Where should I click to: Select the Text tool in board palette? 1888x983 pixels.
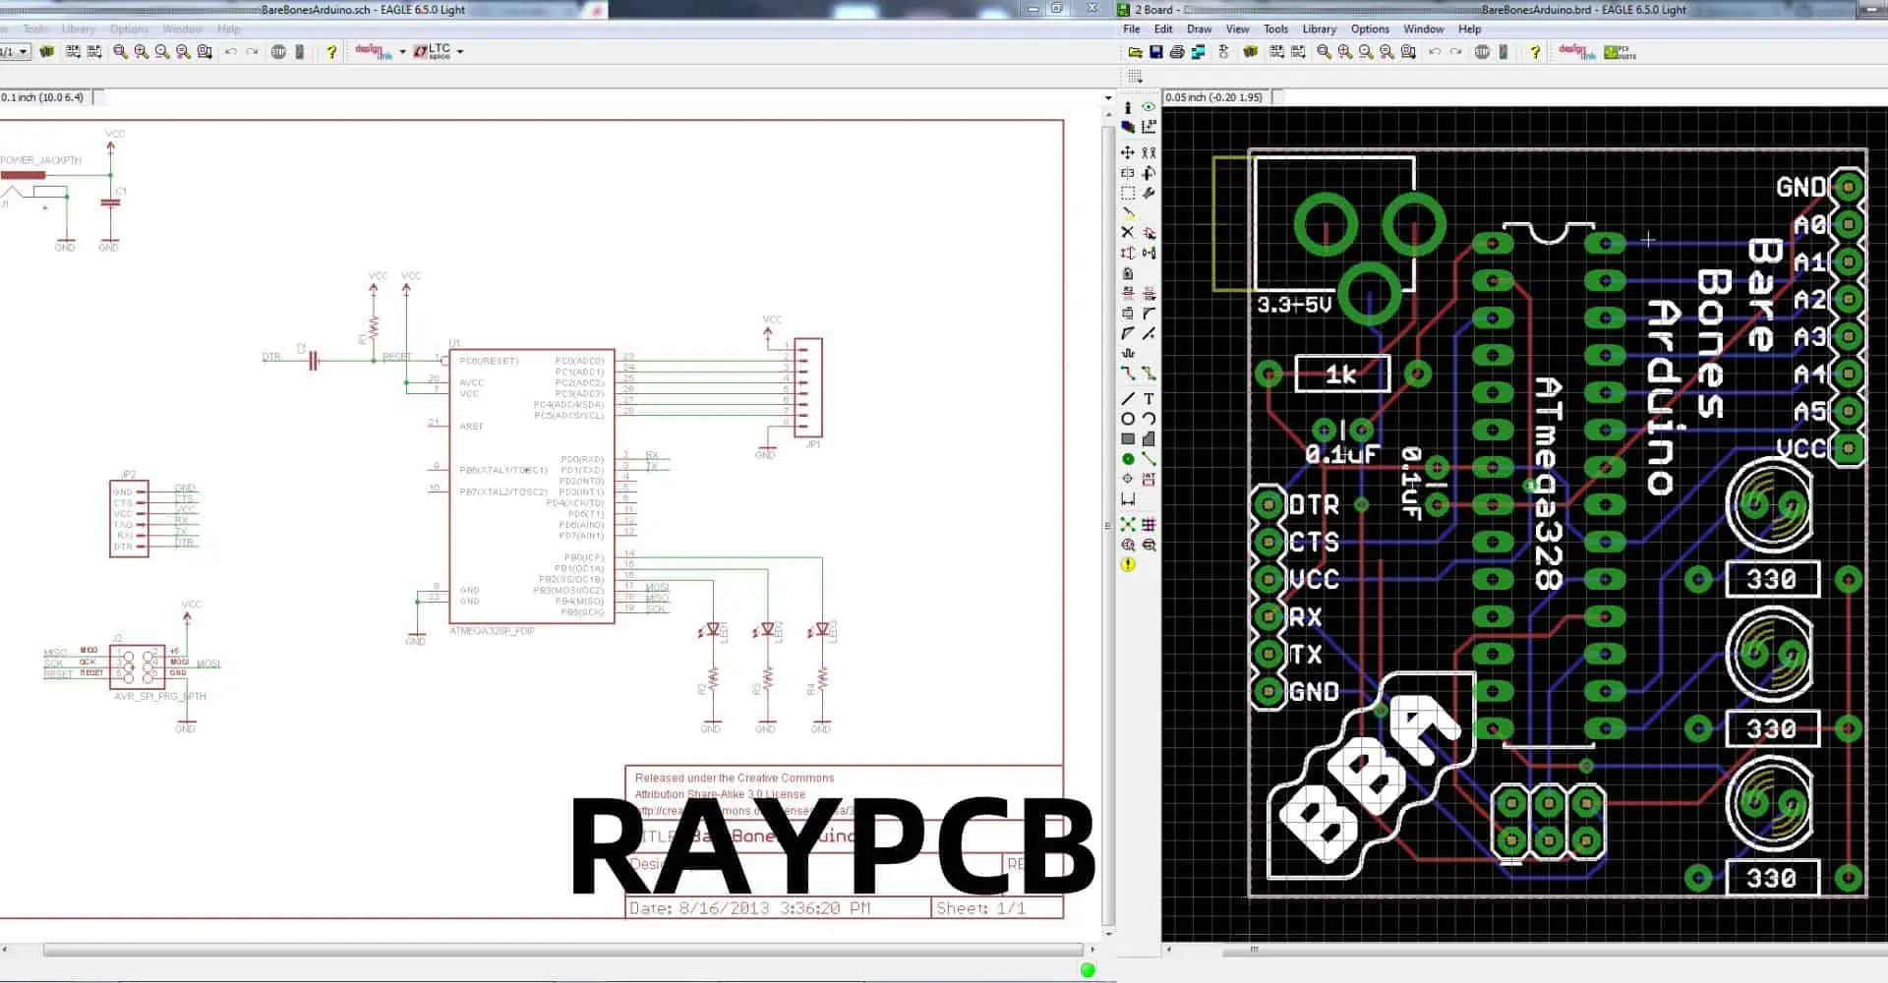tap(1149, 398)
